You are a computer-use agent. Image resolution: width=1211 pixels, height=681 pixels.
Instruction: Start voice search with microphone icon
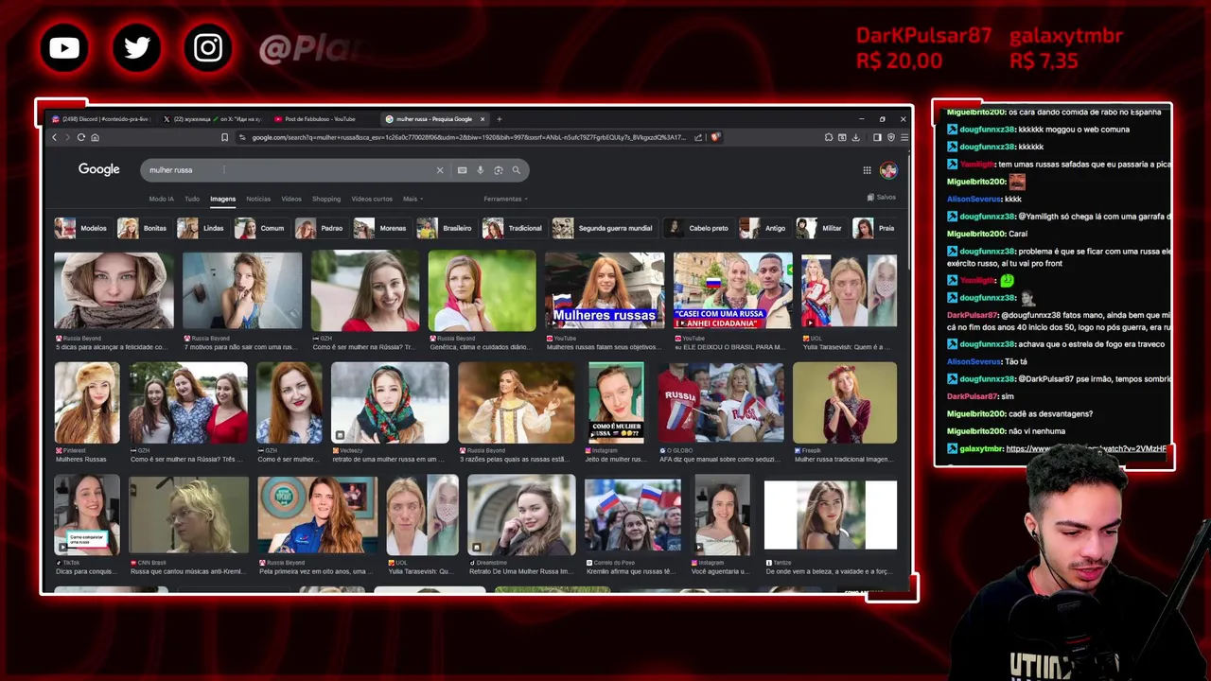point(480,170)
